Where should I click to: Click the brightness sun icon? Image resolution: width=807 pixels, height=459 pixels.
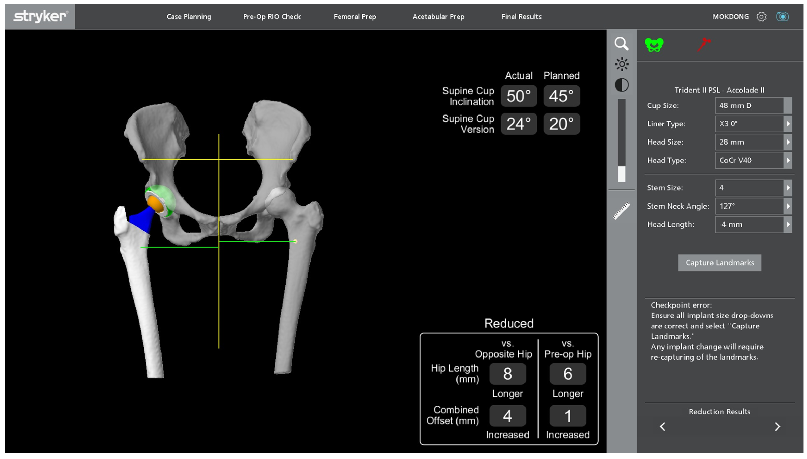[x=621, y=64]
